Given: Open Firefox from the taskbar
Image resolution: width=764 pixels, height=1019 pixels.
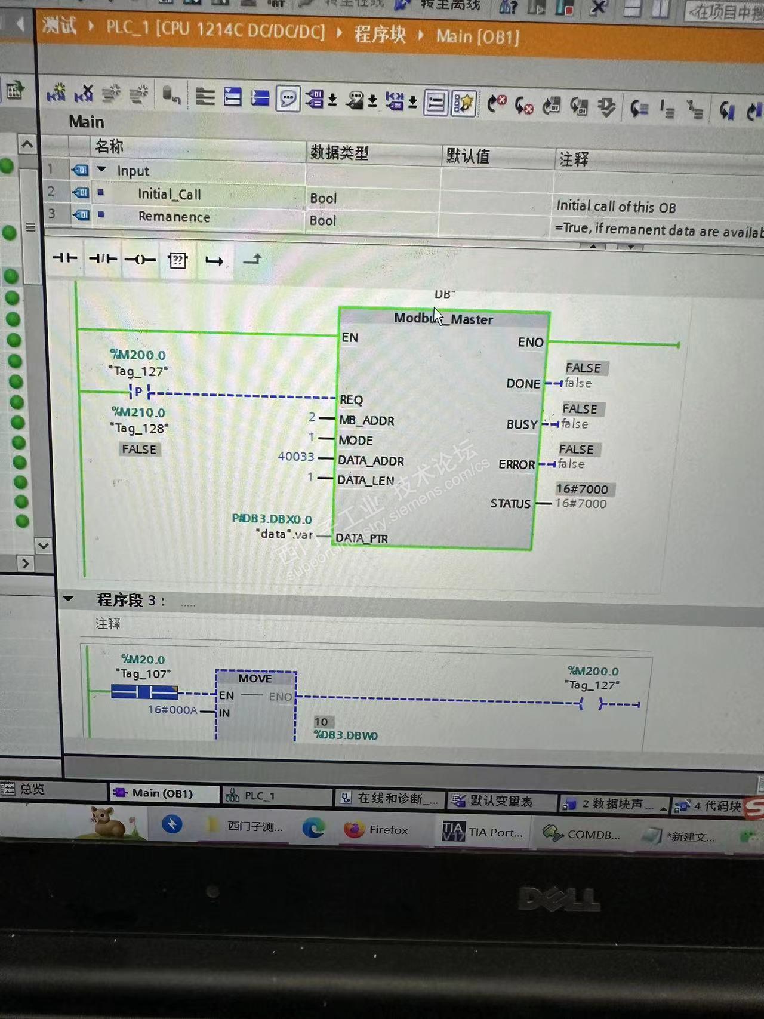Looking at the screenshot, I should (x=376, y=829).
